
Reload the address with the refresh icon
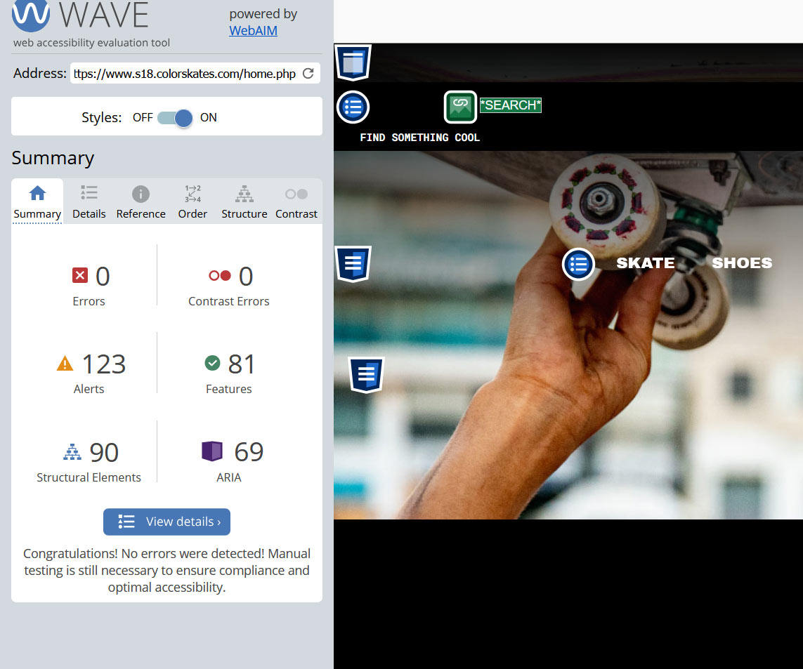pos(308,73)
